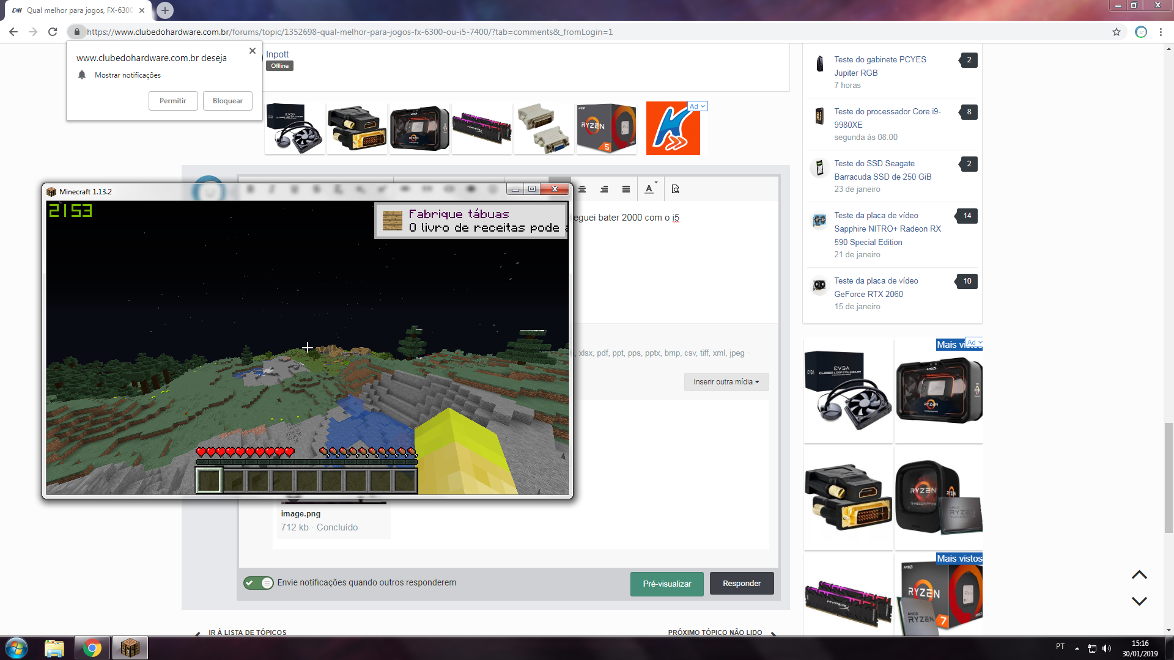Viewport: 1174px width, 660px height.
Task: Open the Ad options dropdown above K logo
Action: pos(698,106)
